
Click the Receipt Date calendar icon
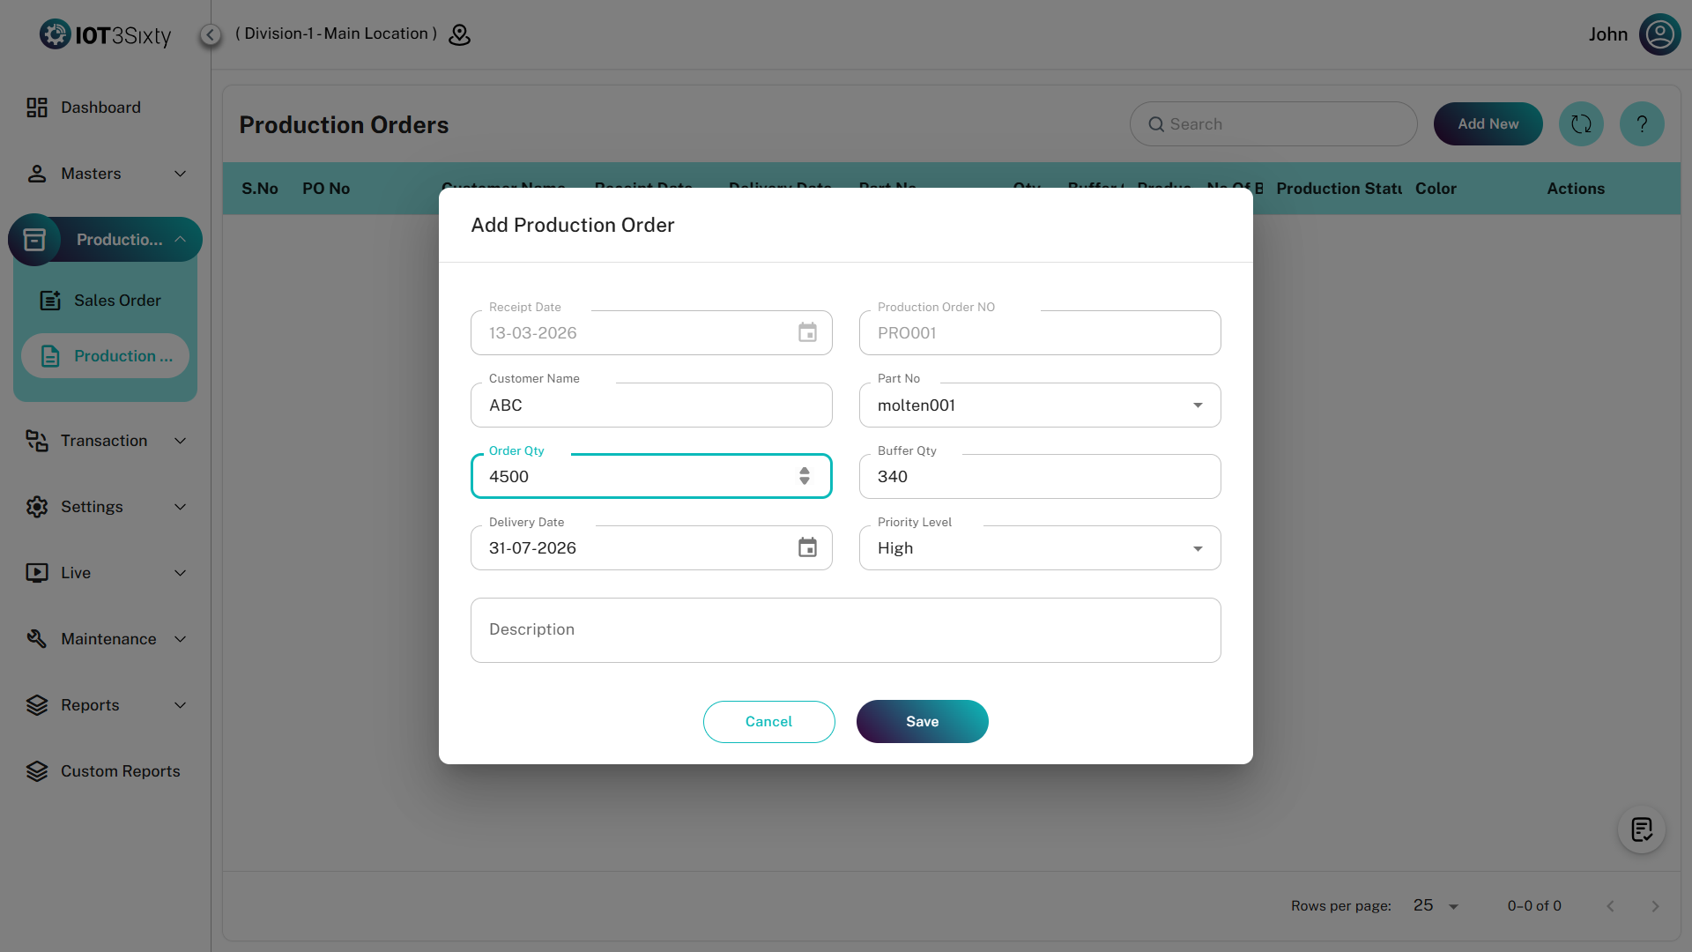pyautogui.click(x=807, y=332)
